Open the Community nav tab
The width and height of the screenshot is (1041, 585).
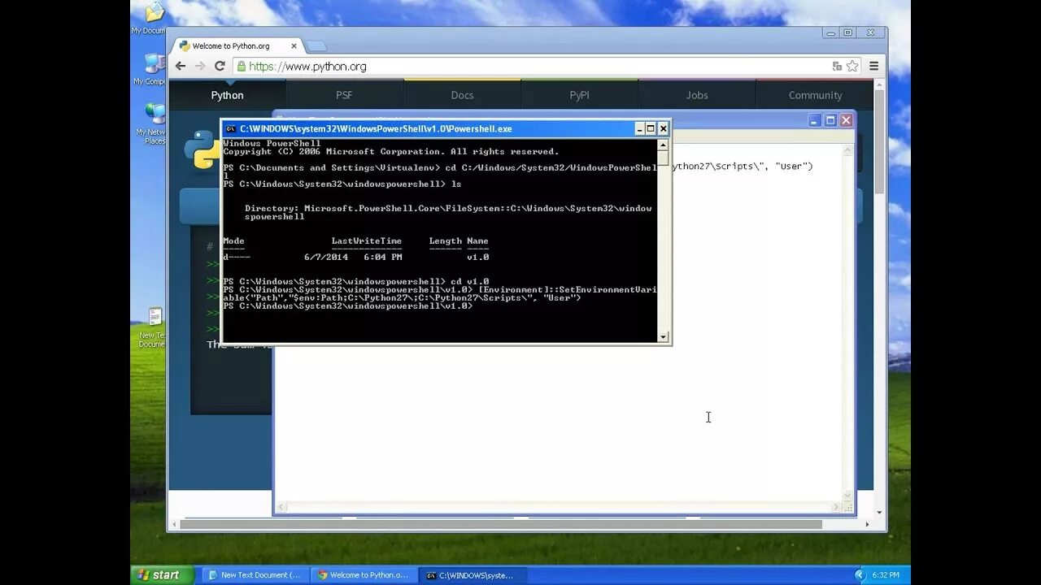815,95
